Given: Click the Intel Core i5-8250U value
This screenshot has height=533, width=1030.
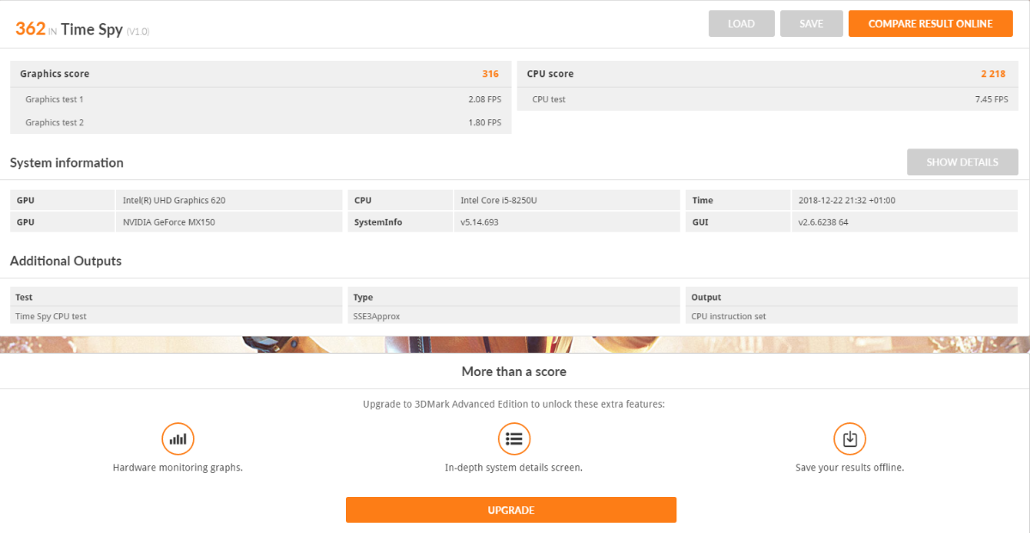Looking at the screenshot, I should [566, 200].
